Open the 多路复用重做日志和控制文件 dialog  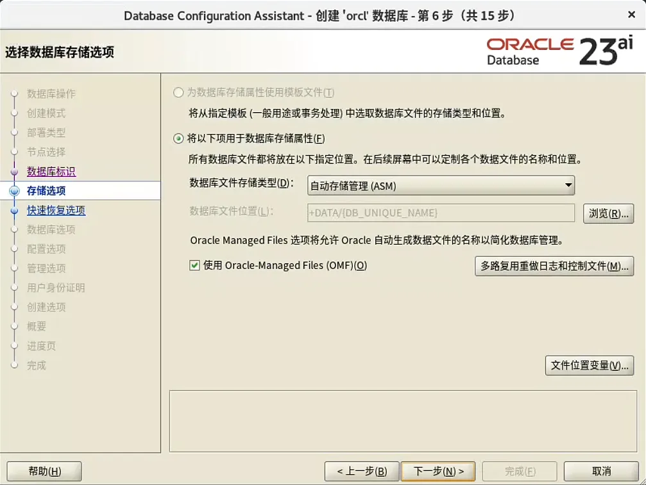coord(554,266)
